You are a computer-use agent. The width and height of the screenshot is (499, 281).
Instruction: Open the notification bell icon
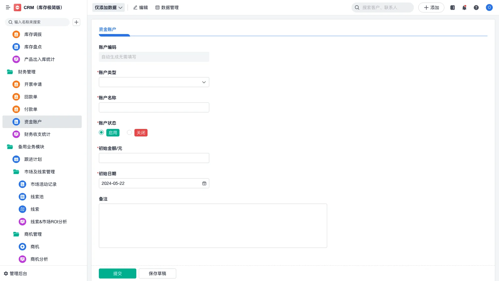click(464, 7)
